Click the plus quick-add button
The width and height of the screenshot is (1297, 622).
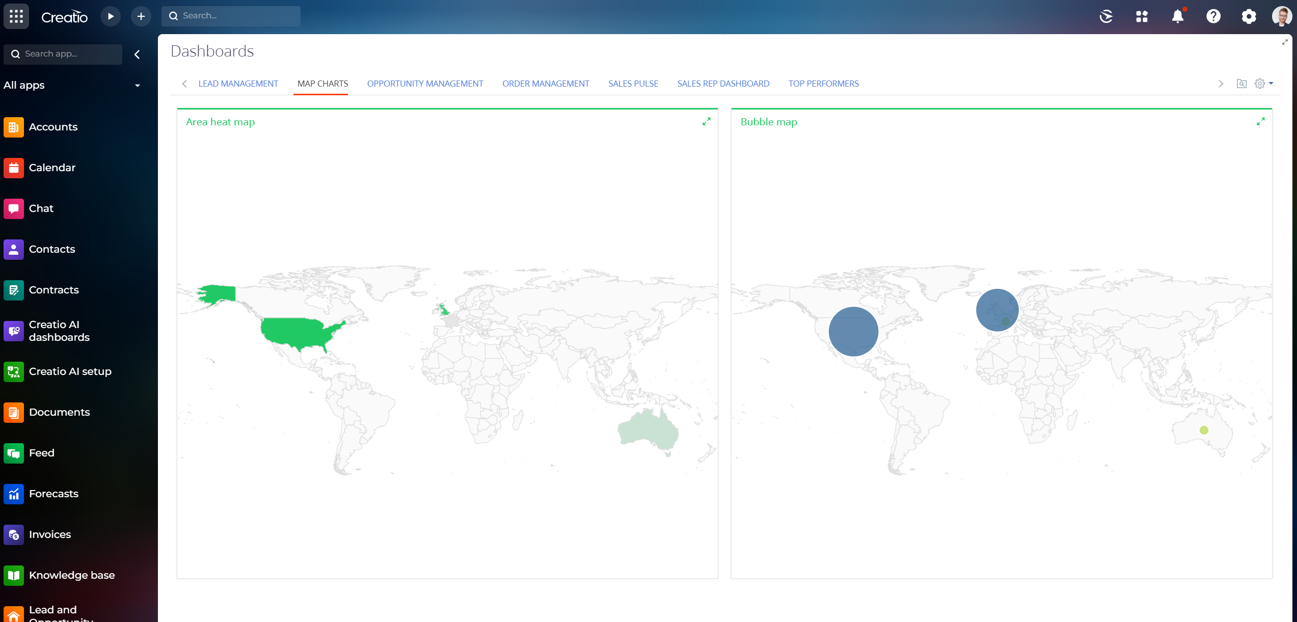tap(141, 16)
